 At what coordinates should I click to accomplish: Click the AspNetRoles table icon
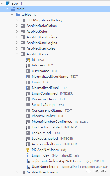click(x=23, y=32)
